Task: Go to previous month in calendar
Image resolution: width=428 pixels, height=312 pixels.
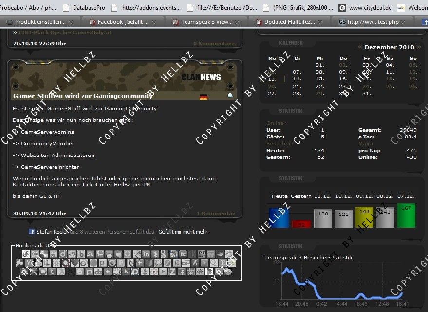Action: 360,47
